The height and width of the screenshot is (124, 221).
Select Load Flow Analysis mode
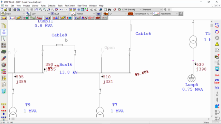point(12,18)
